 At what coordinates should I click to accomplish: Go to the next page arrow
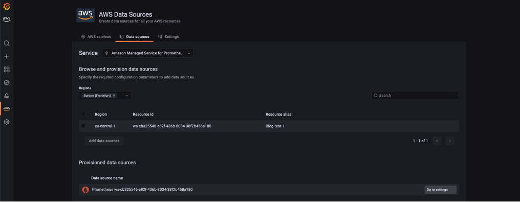click(x=450, y=141)
